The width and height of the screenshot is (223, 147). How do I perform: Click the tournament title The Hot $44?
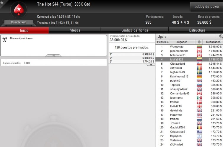click(64, 4)
